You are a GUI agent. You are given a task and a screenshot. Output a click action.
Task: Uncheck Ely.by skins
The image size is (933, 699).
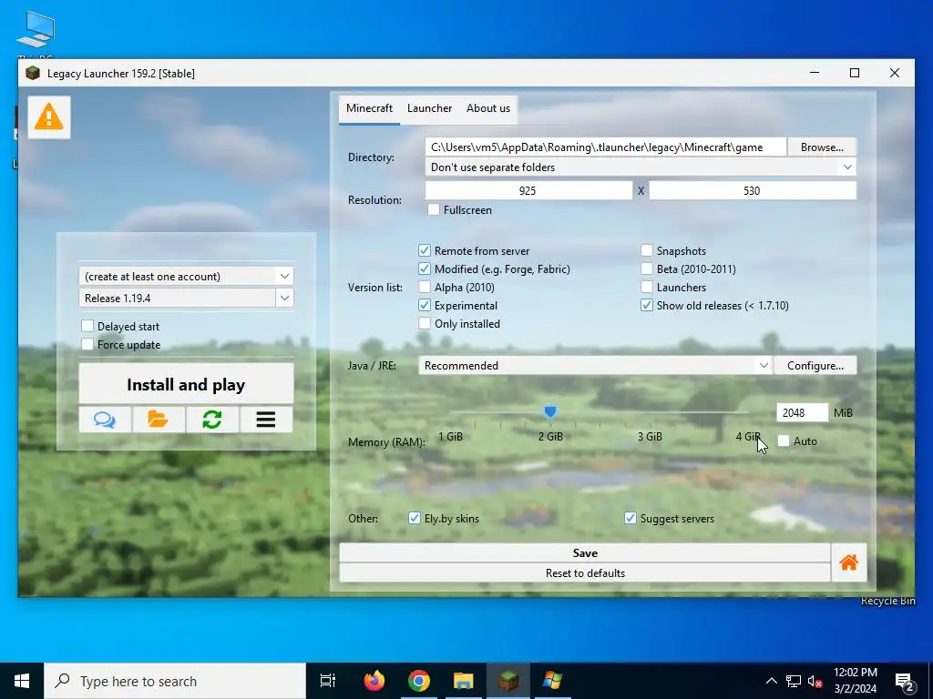415,518
